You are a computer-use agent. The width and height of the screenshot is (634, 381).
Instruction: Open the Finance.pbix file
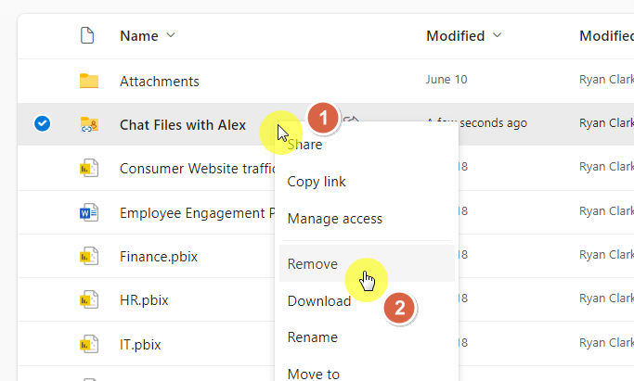coord(159,257)
